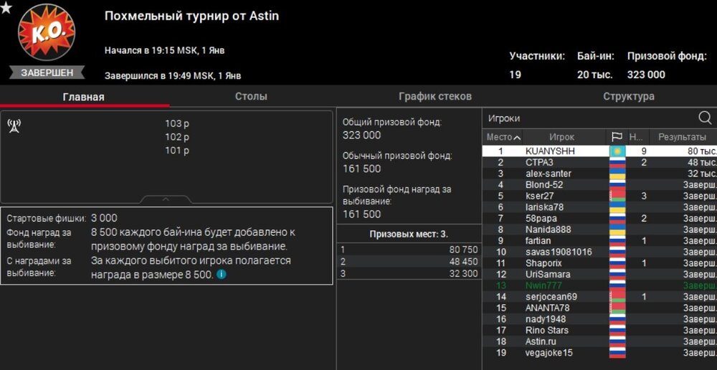The image size is (717, 370).
Task: Sort by the Результаты column header
Action: 682,137
